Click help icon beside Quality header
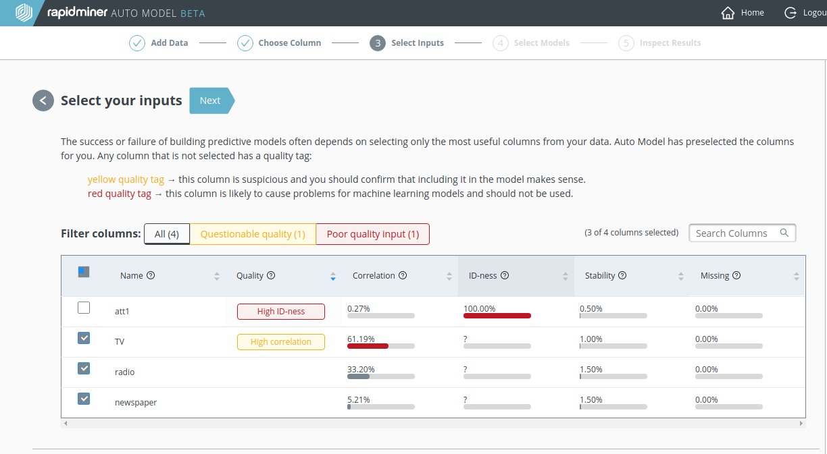 271,275
